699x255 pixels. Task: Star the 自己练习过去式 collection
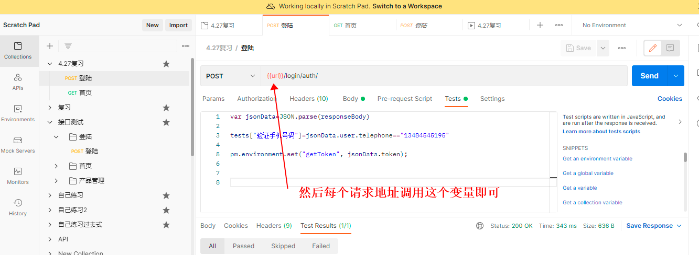(x=166, y=225)
